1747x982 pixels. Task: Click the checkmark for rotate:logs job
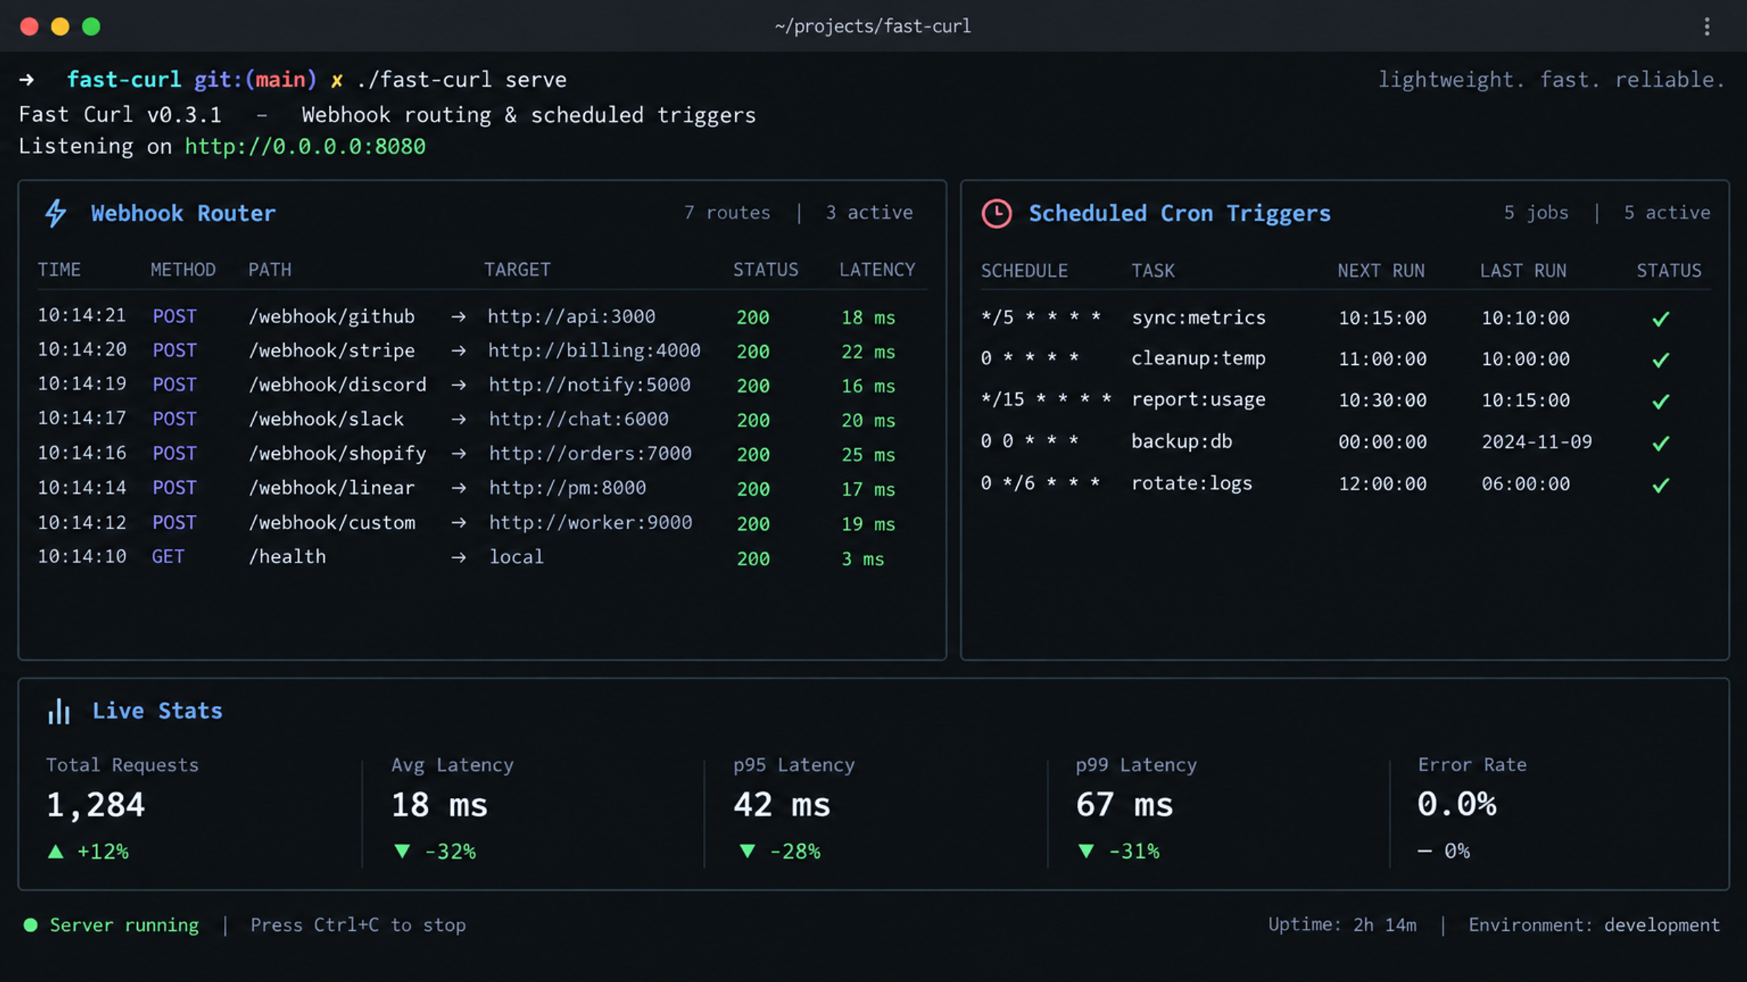[1661, 485]
